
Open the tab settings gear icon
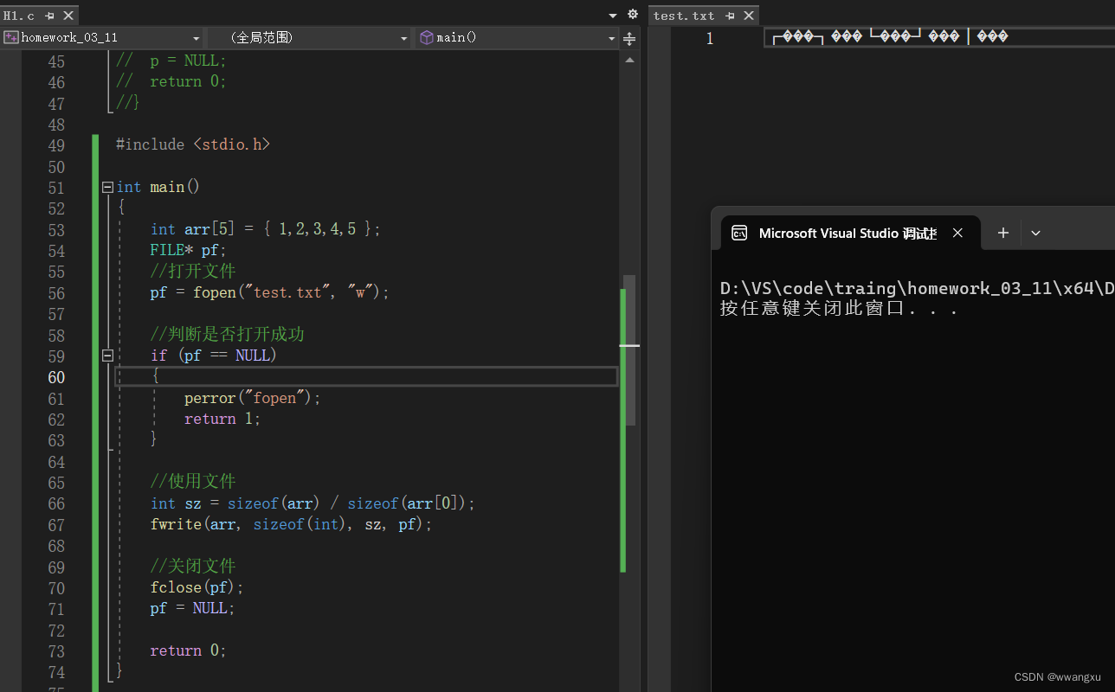tap(632, 15)
